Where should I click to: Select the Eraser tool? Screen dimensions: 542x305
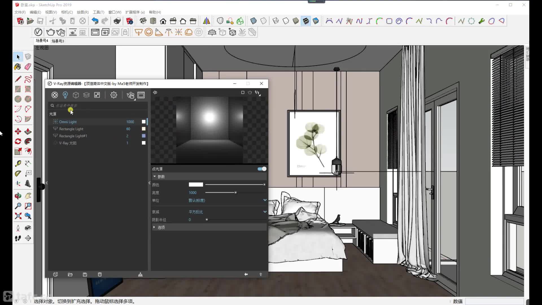[28, 67]
